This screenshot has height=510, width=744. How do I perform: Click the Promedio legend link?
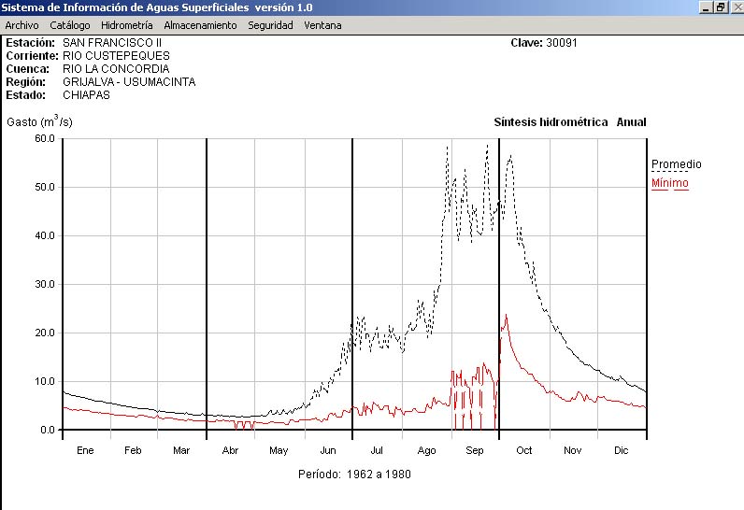click(x=676, y=164)
